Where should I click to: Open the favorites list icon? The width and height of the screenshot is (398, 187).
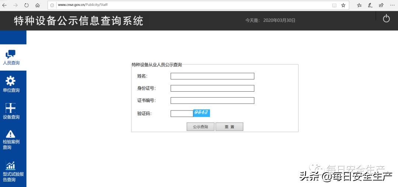(359, 5)
